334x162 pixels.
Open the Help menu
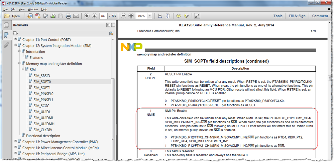pyautogui.click(x=44, y=9)
